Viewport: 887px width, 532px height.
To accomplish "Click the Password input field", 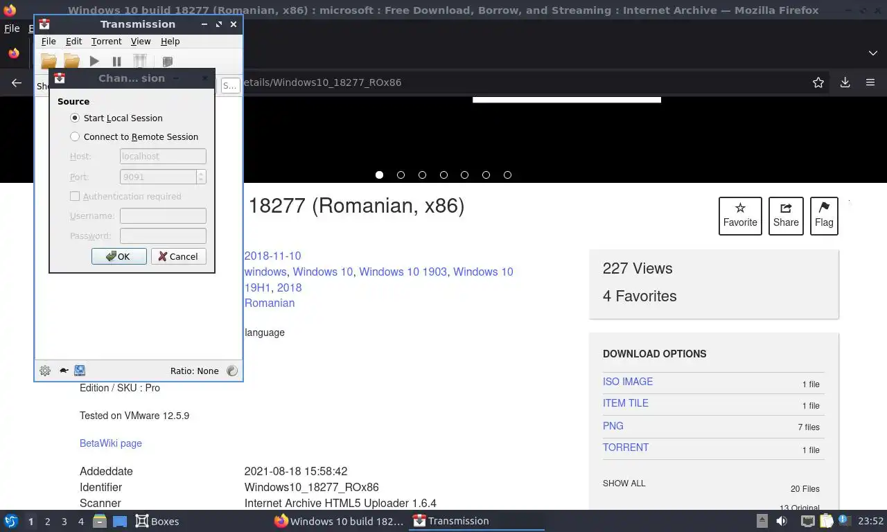I will click(163, 236).
